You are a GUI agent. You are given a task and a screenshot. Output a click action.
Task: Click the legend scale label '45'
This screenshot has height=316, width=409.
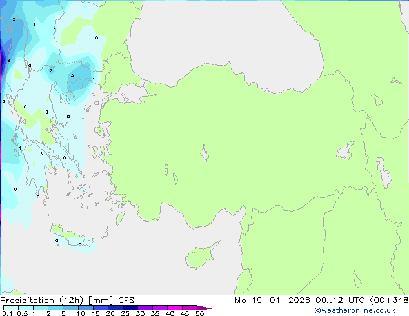pos(185,313)
